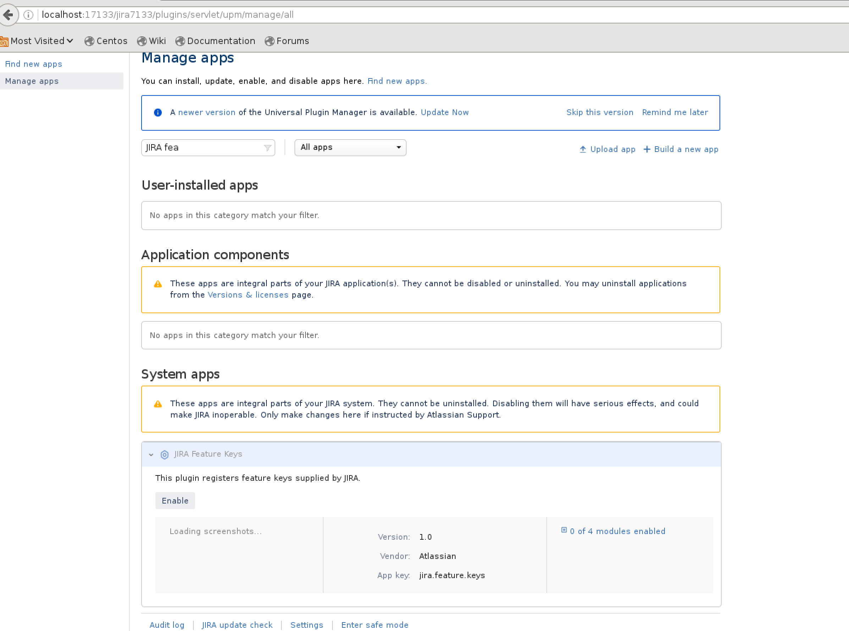Click the Enable button for JIRA Feature Keys
849x631 pixels.
pos(175,501)
